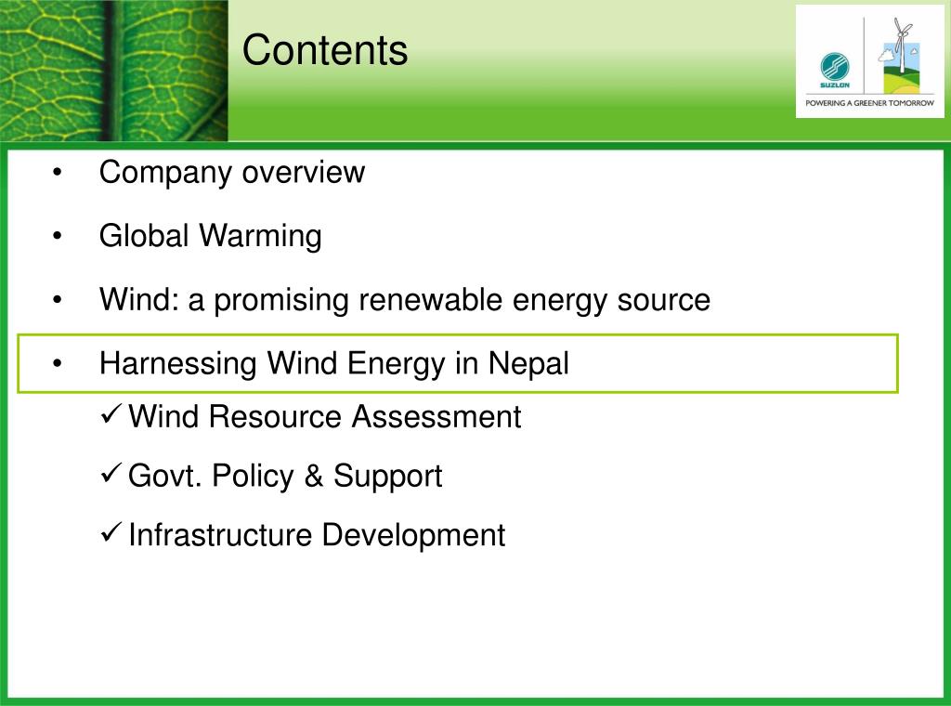Image resolution: width=951 pixels, height=706 pixels.
Task: Click "Wind Resource Assessment" sub-item
Action: [x=324, y=417]
